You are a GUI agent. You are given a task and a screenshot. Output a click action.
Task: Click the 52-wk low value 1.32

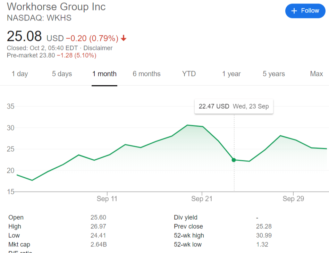pyautogui.click(x=262, y=244)
